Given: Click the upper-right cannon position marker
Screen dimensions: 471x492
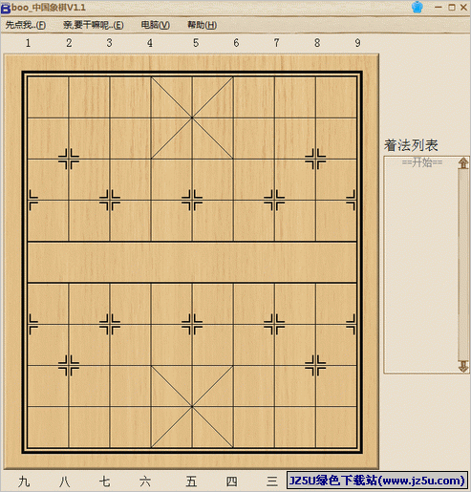Looking at the screenshot, I should click(315, 159).
